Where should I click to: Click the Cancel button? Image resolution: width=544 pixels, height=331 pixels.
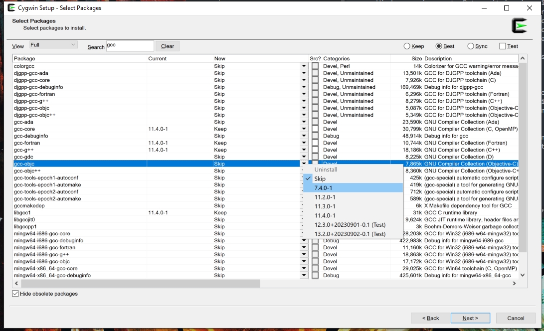pos(516,318)
